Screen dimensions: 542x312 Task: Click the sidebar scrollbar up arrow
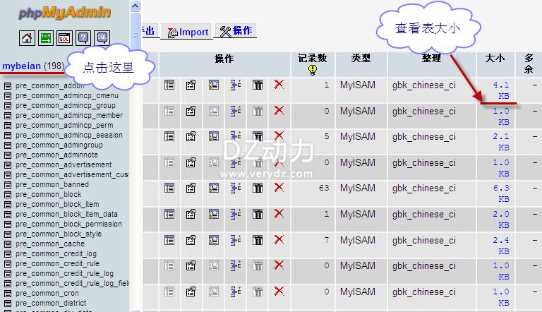click(135, 6)
